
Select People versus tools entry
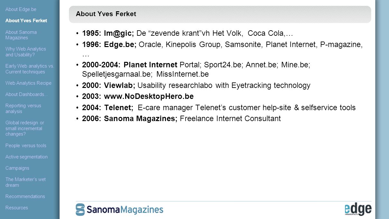tap(26, 146)
